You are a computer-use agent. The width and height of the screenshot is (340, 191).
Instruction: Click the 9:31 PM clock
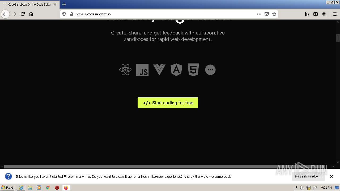[x=326, y=188]
